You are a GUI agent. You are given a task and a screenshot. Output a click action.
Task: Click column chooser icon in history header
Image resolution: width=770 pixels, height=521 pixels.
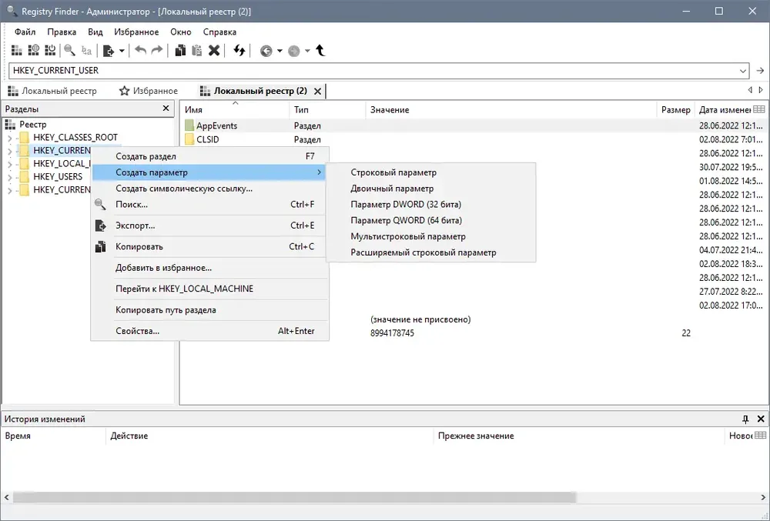click(760, 435)
